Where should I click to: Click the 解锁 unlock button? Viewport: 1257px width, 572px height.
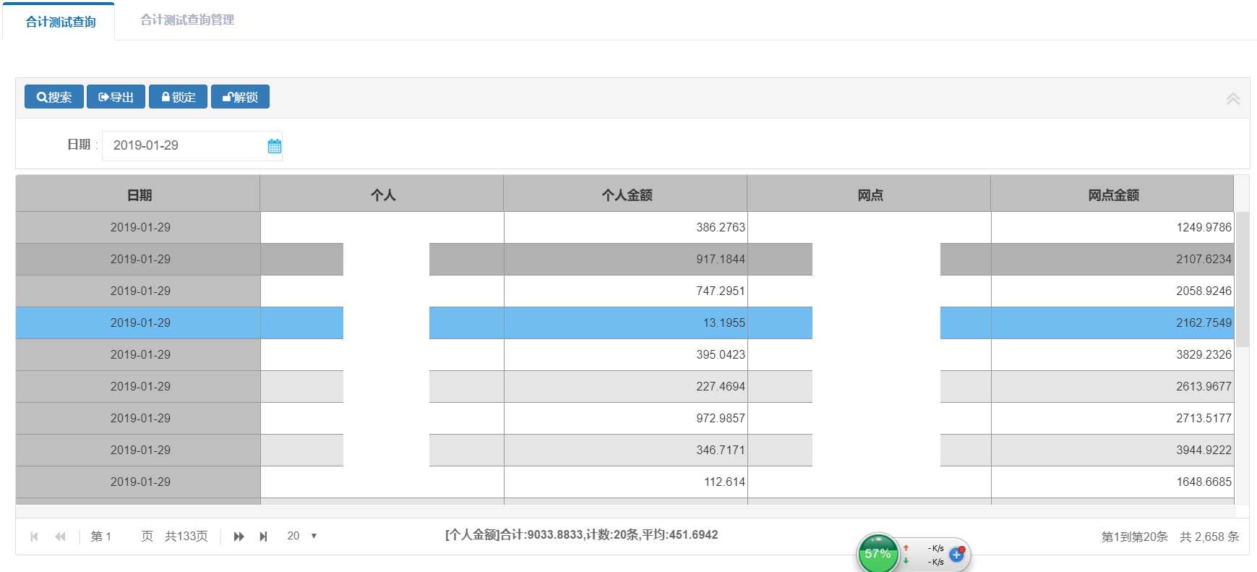click(x=240, y=97)
